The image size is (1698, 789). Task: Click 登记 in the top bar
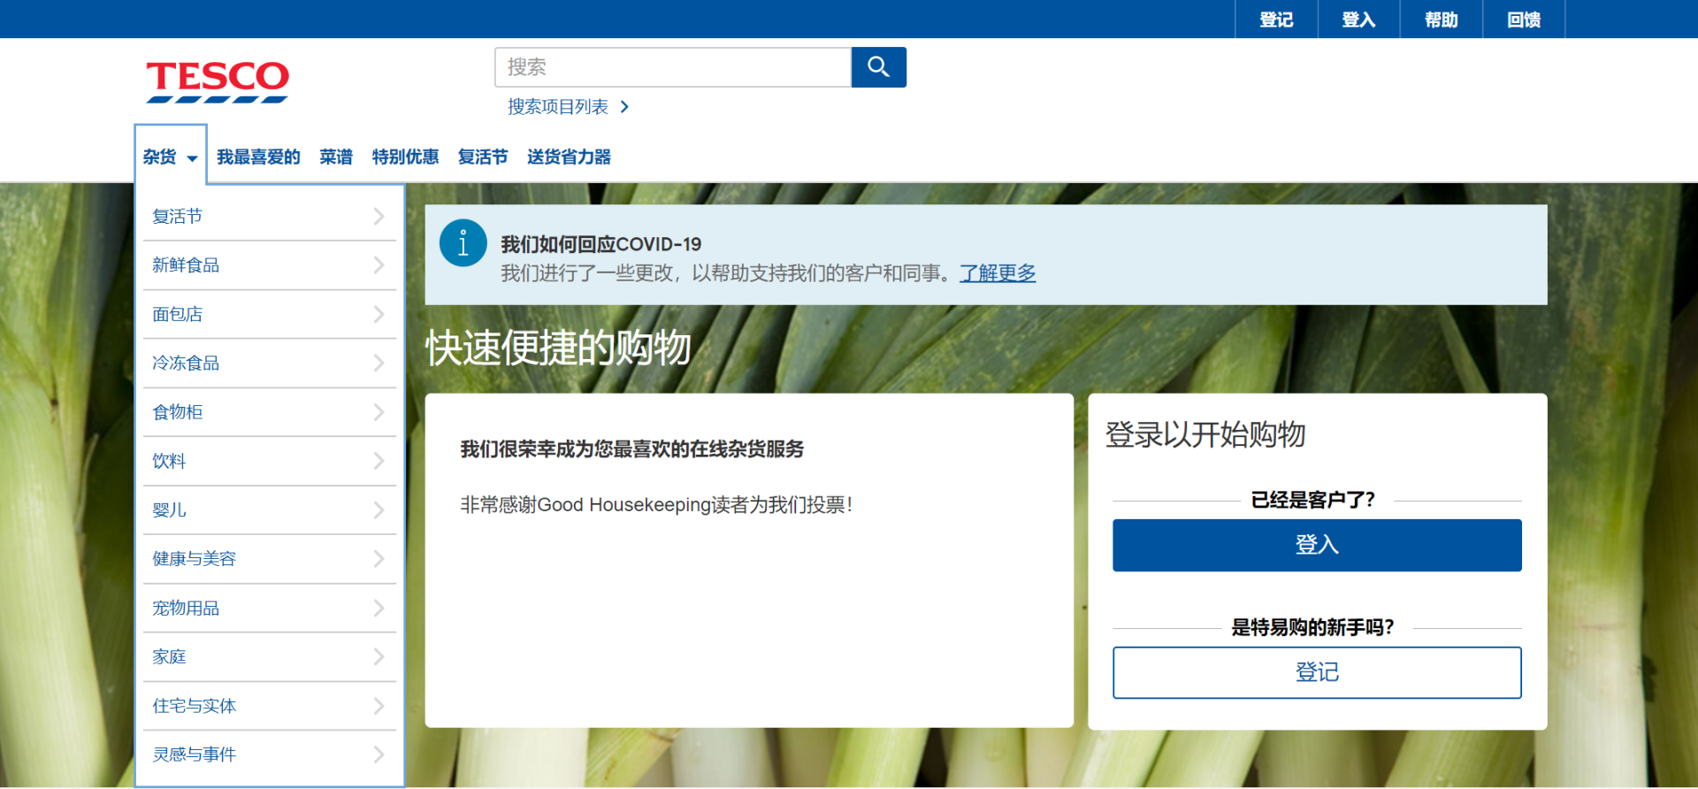(x=1276, y=19)
